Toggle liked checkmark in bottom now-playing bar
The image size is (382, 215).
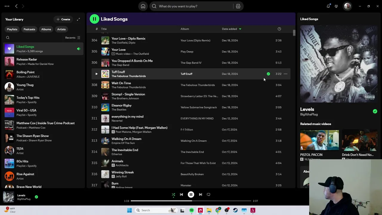(x=36, y=197)
